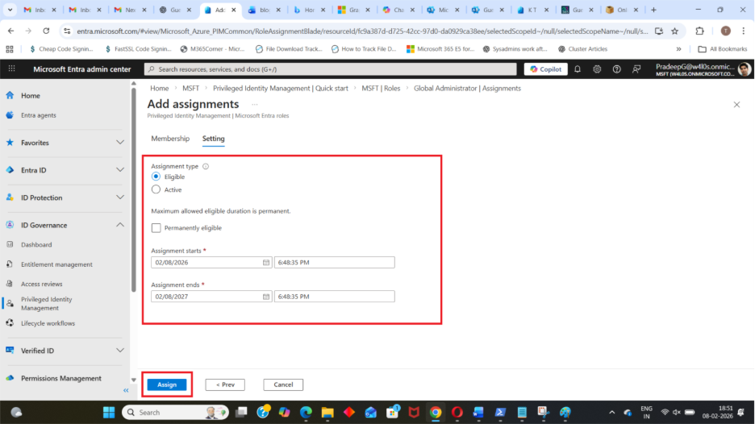
Task: Click the Assign button
Action: pos(167,385)
